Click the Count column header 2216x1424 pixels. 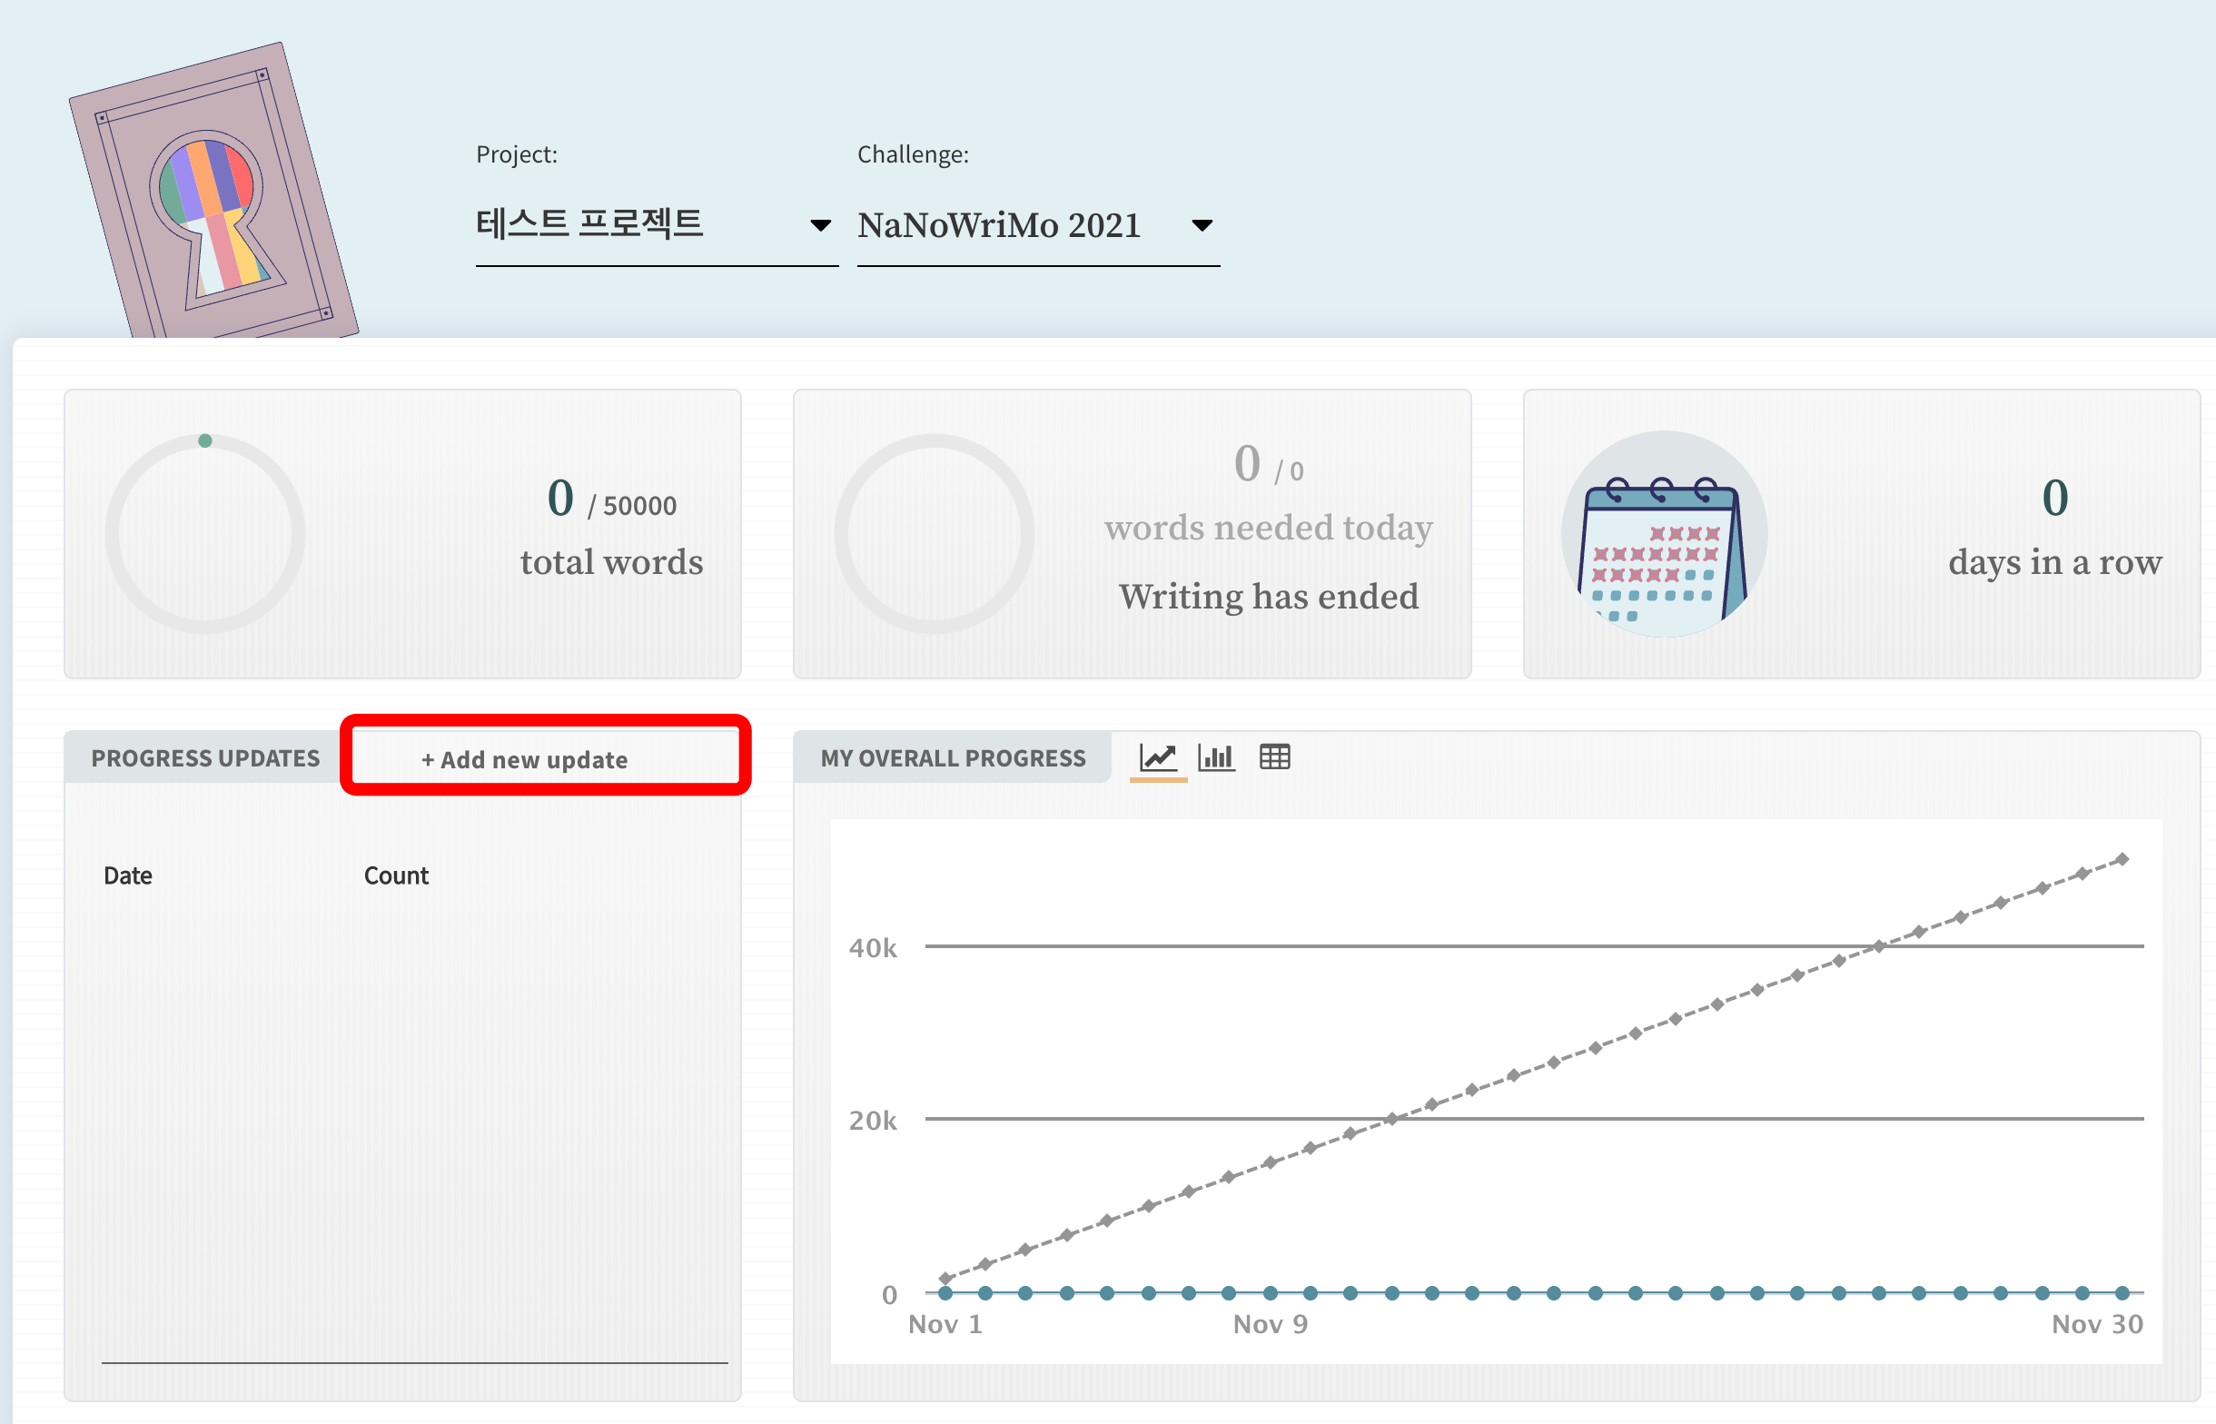(396, 875)
